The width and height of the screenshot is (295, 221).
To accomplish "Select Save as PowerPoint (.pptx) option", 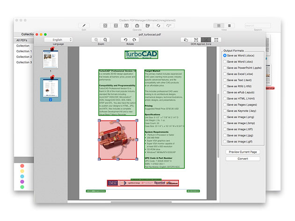I will (x=242, y=68).
